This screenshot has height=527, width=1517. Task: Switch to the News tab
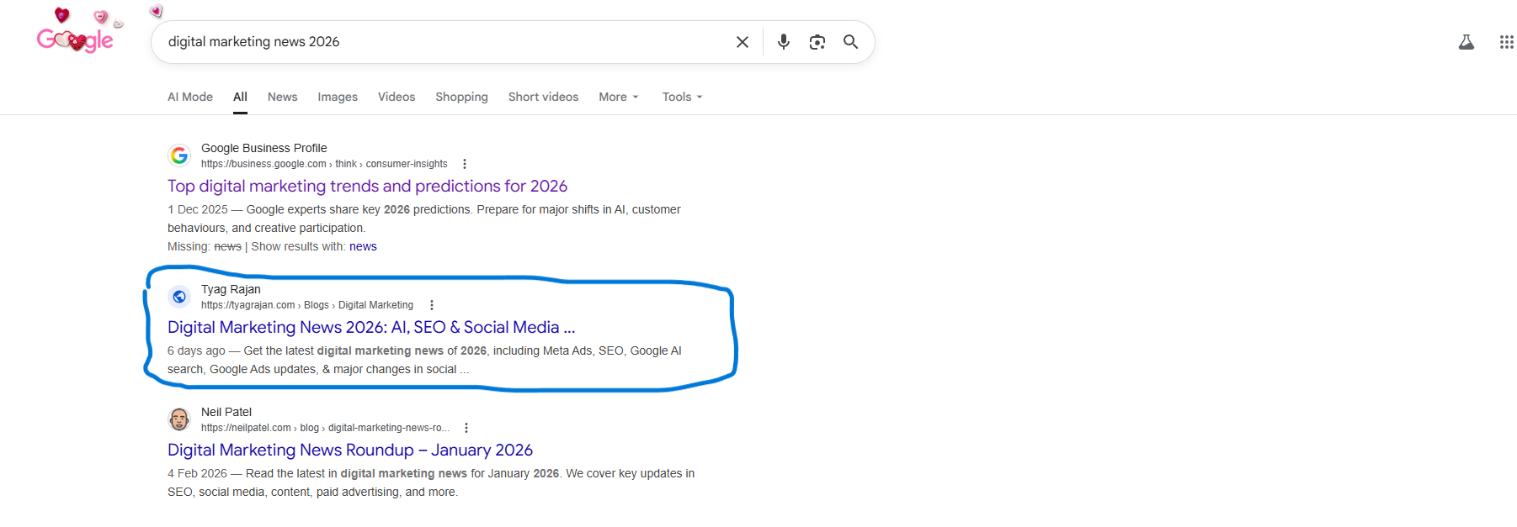282,97
